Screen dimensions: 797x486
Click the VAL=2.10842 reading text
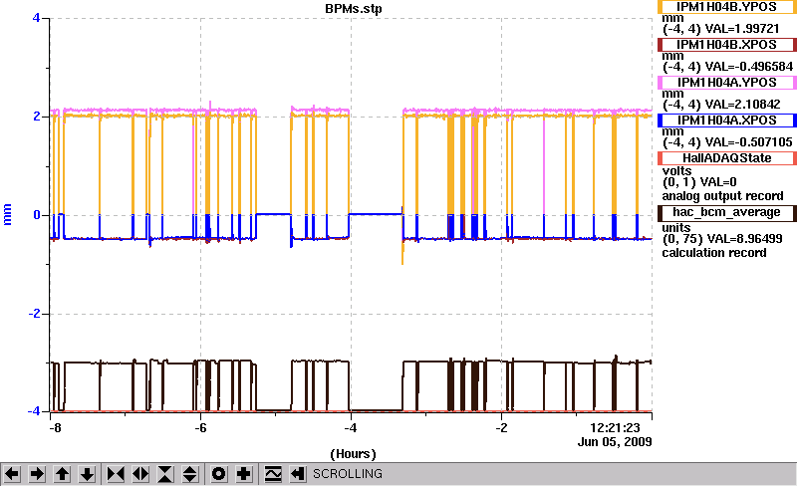[742, 105]
